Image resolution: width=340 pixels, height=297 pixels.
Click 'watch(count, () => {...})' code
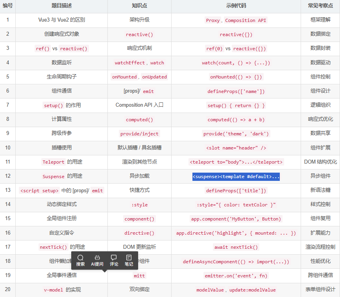[236, 63]
